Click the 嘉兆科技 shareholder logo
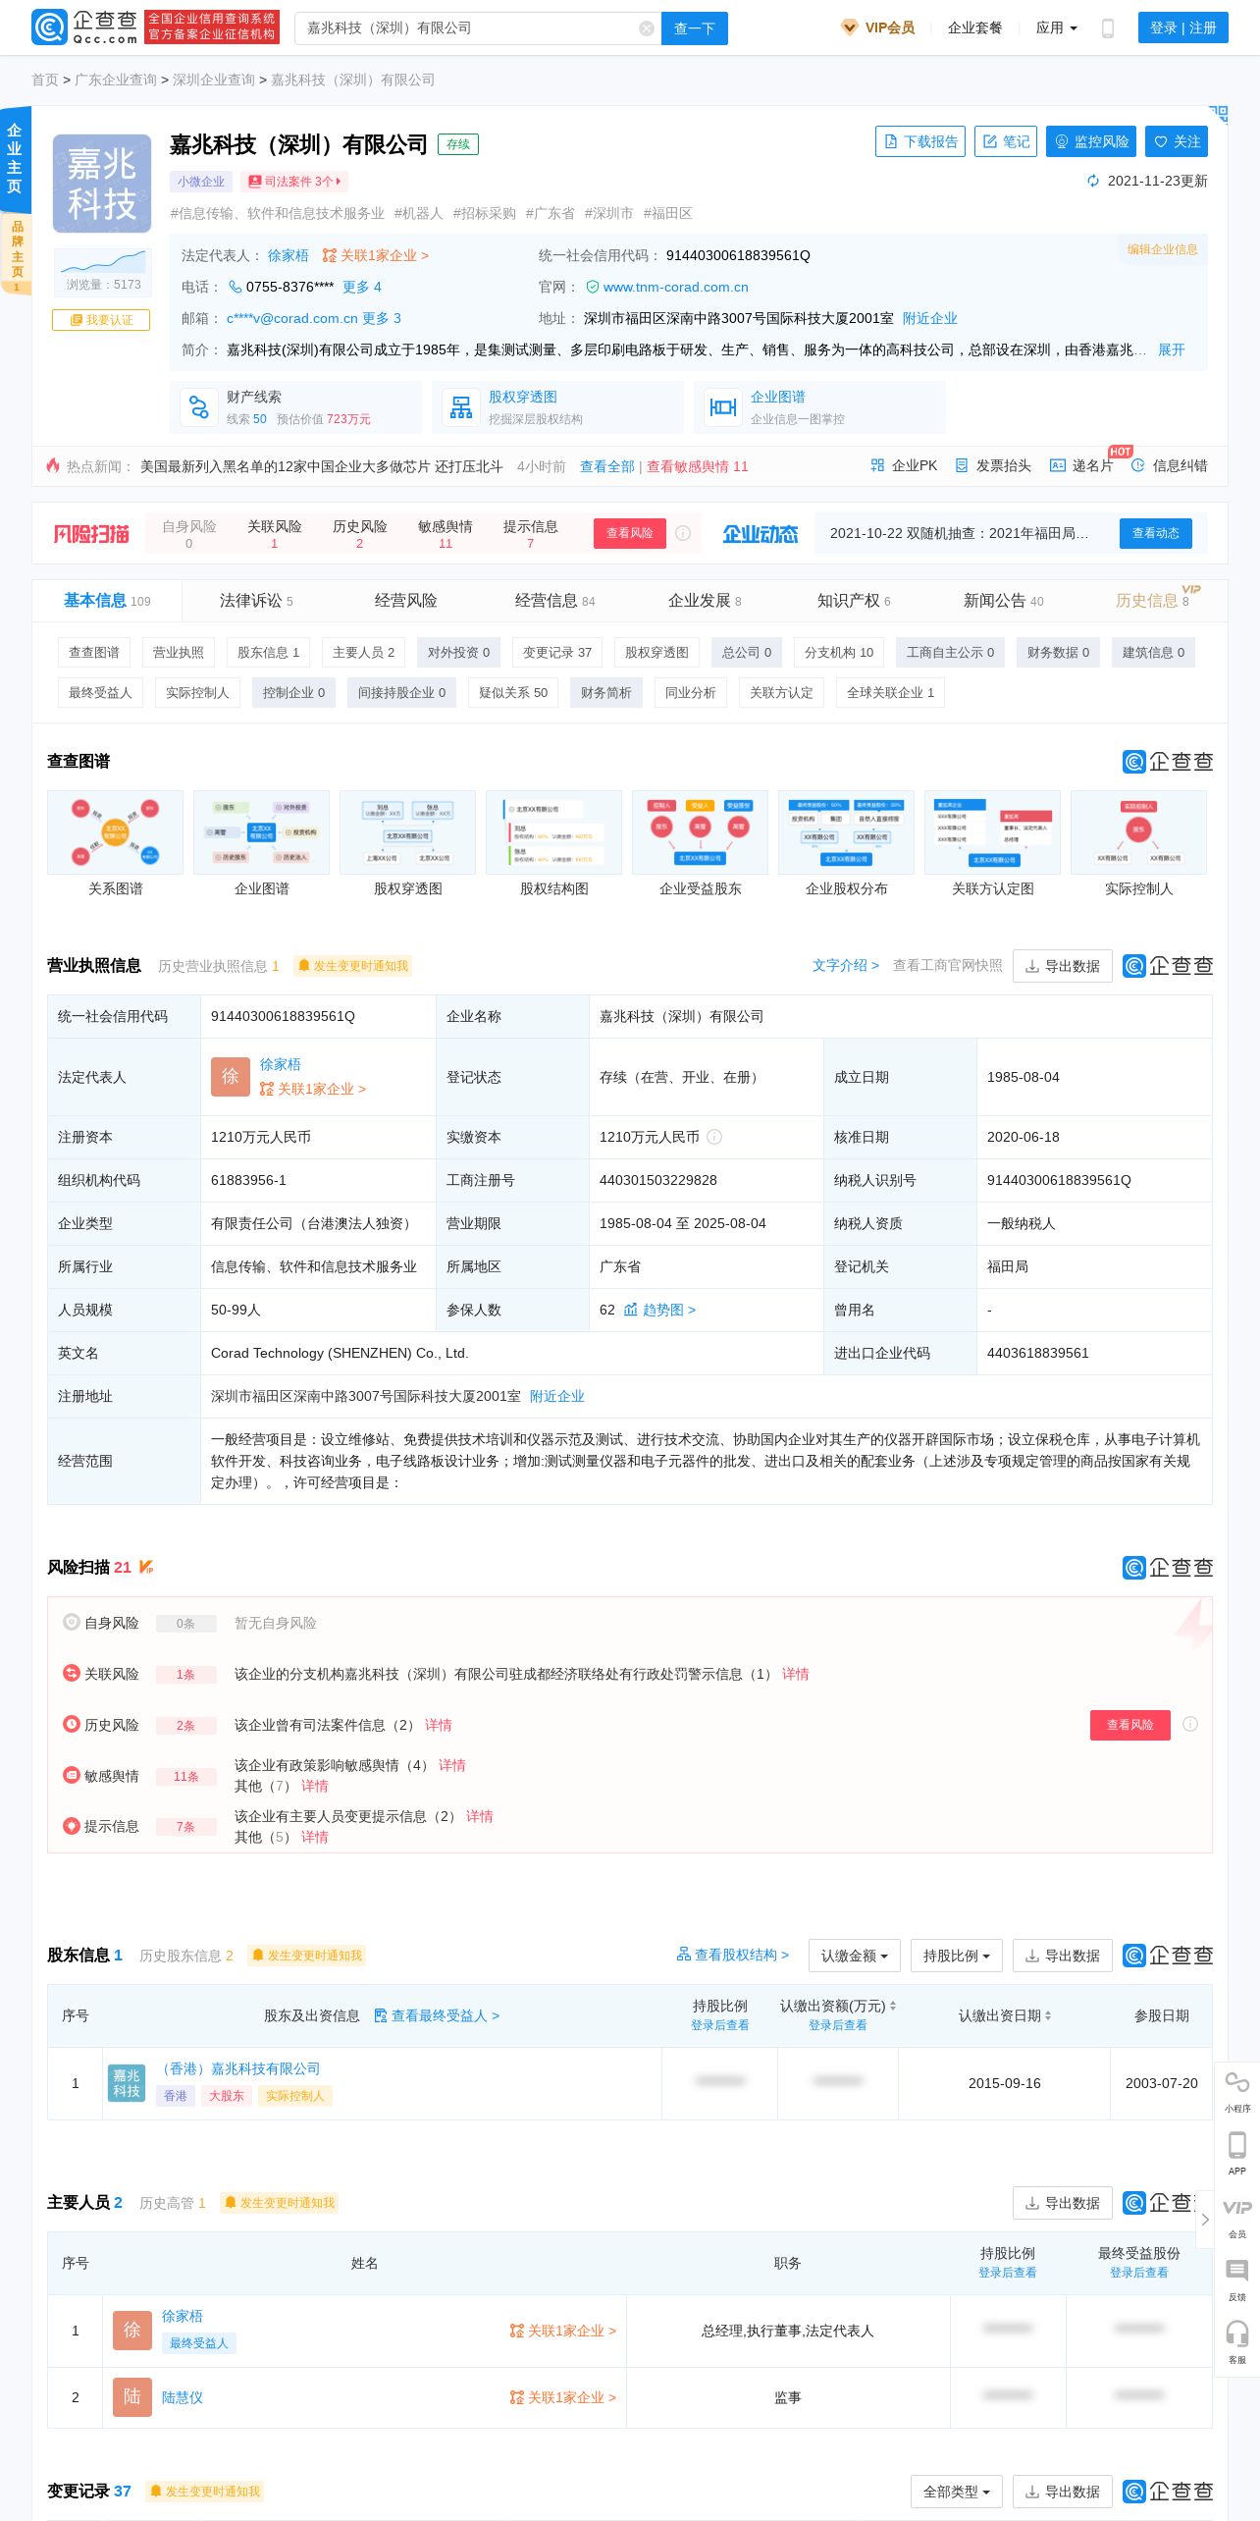The height and width of the screenshot is (2521, 1260). pos(127,2083)
